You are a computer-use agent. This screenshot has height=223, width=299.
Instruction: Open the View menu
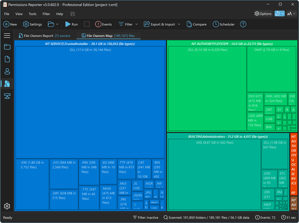click(19, 14)
